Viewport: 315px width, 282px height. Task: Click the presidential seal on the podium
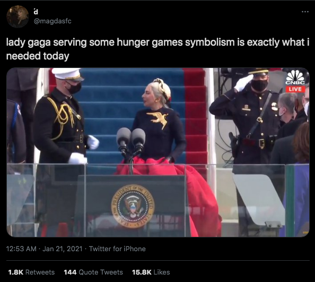coord(133,206)
